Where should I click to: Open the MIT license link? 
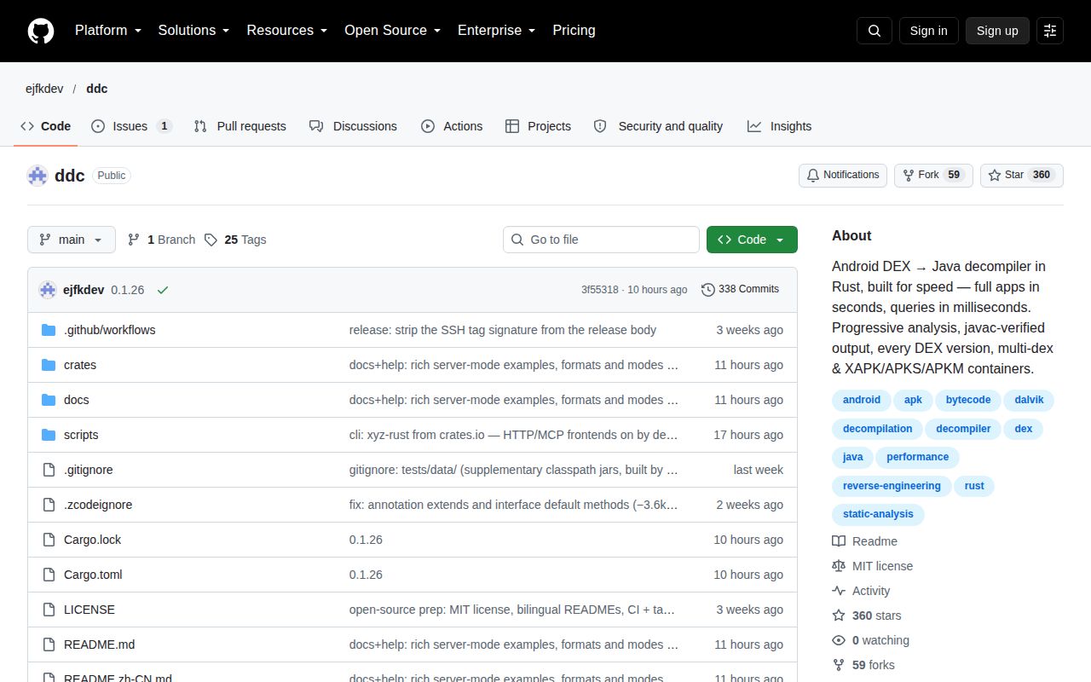pyautogui.click(x=872, y=566)
